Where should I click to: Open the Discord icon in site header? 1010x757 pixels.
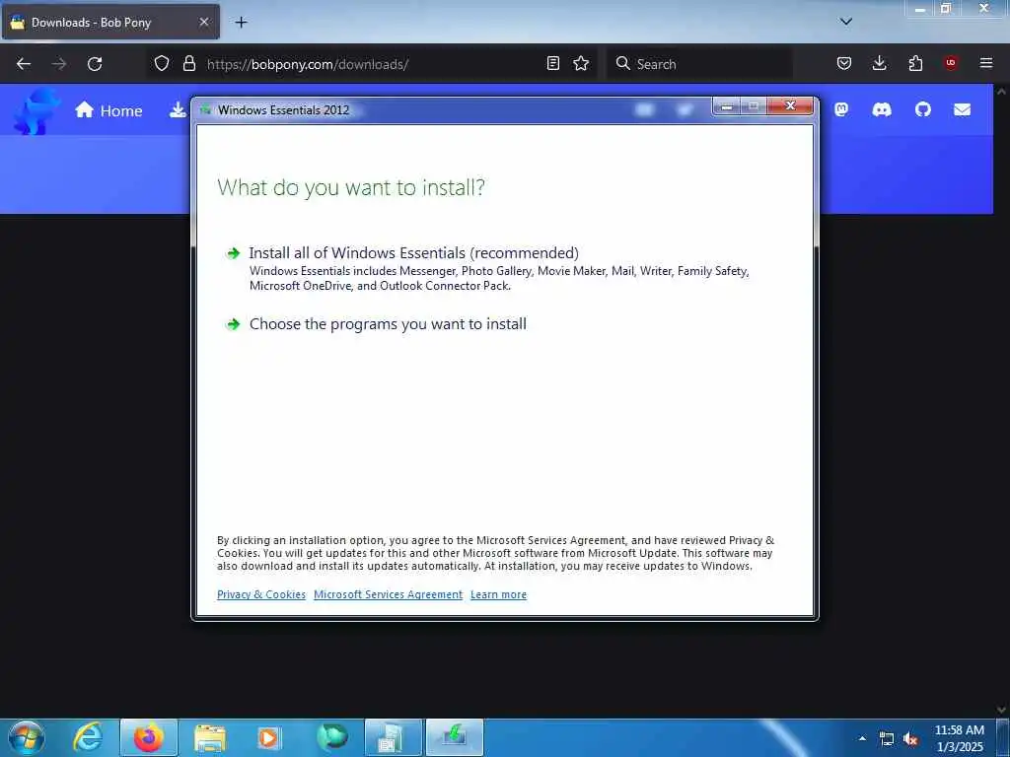point(882,110)
